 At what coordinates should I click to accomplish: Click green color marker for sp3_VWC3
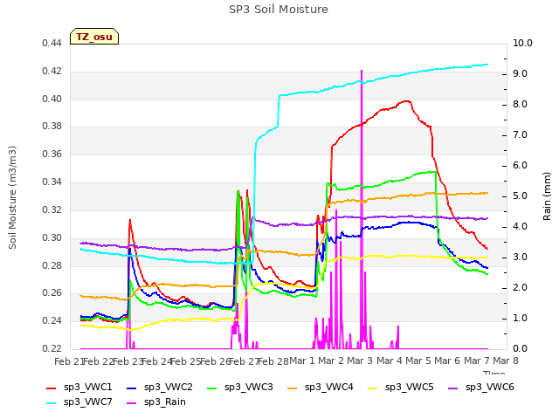[211, 388]
